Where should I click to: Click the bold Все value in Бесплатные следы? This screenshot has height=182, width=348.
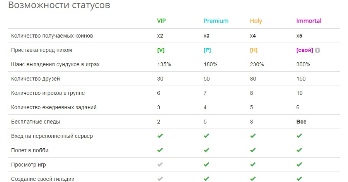(301, 122)
